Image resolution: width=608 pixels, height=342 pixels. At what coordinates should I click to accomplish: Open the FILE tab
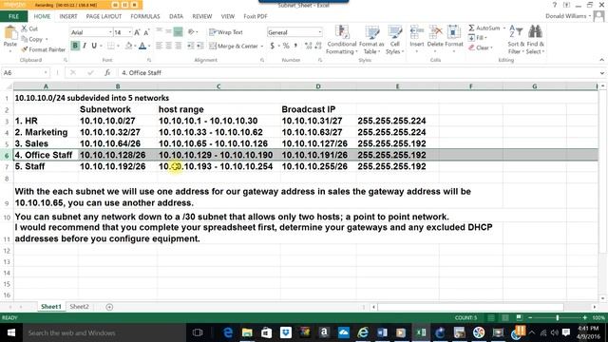click(13, 16)
